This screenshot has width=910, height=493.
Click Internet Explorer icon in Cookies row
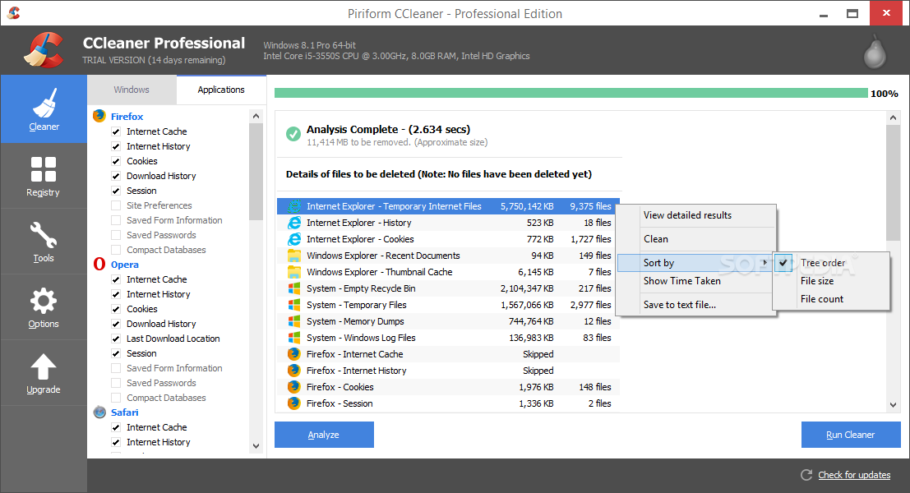[295, 238]
